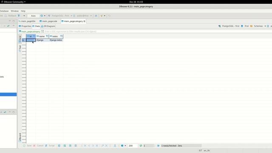
Task: Expand the transaction mode dropdown arrow
Action: coord(24,16)
